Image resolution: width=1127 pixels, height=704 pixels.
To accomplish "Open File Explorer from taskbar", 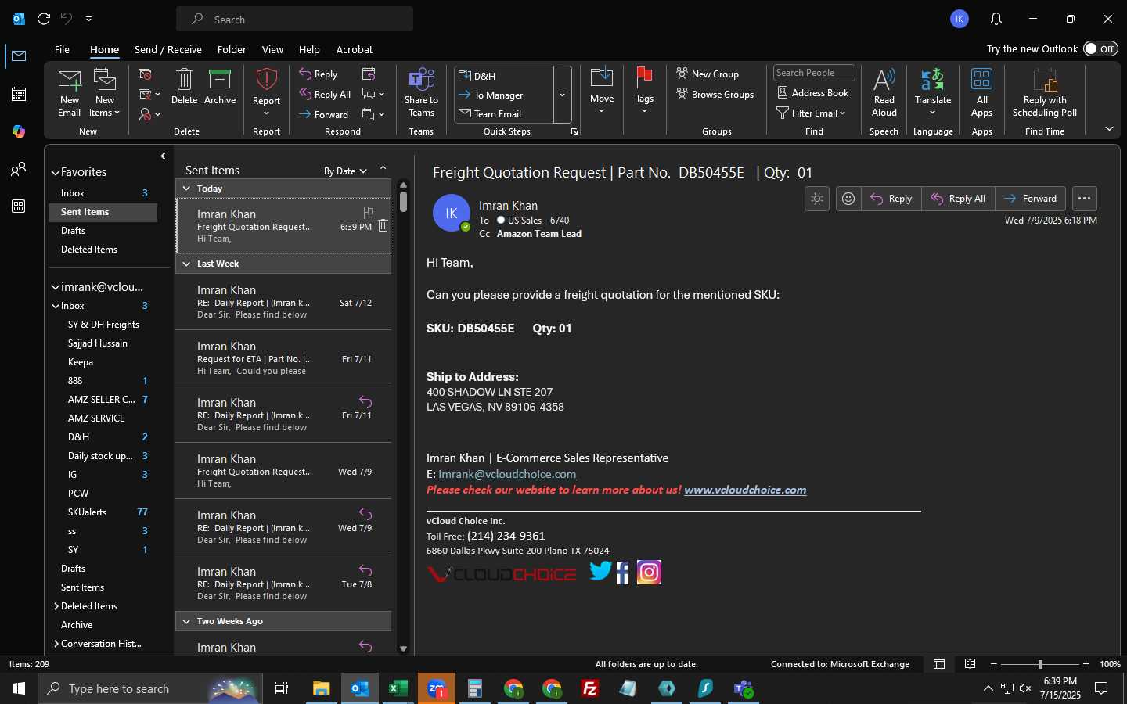I will click(322, 688).
